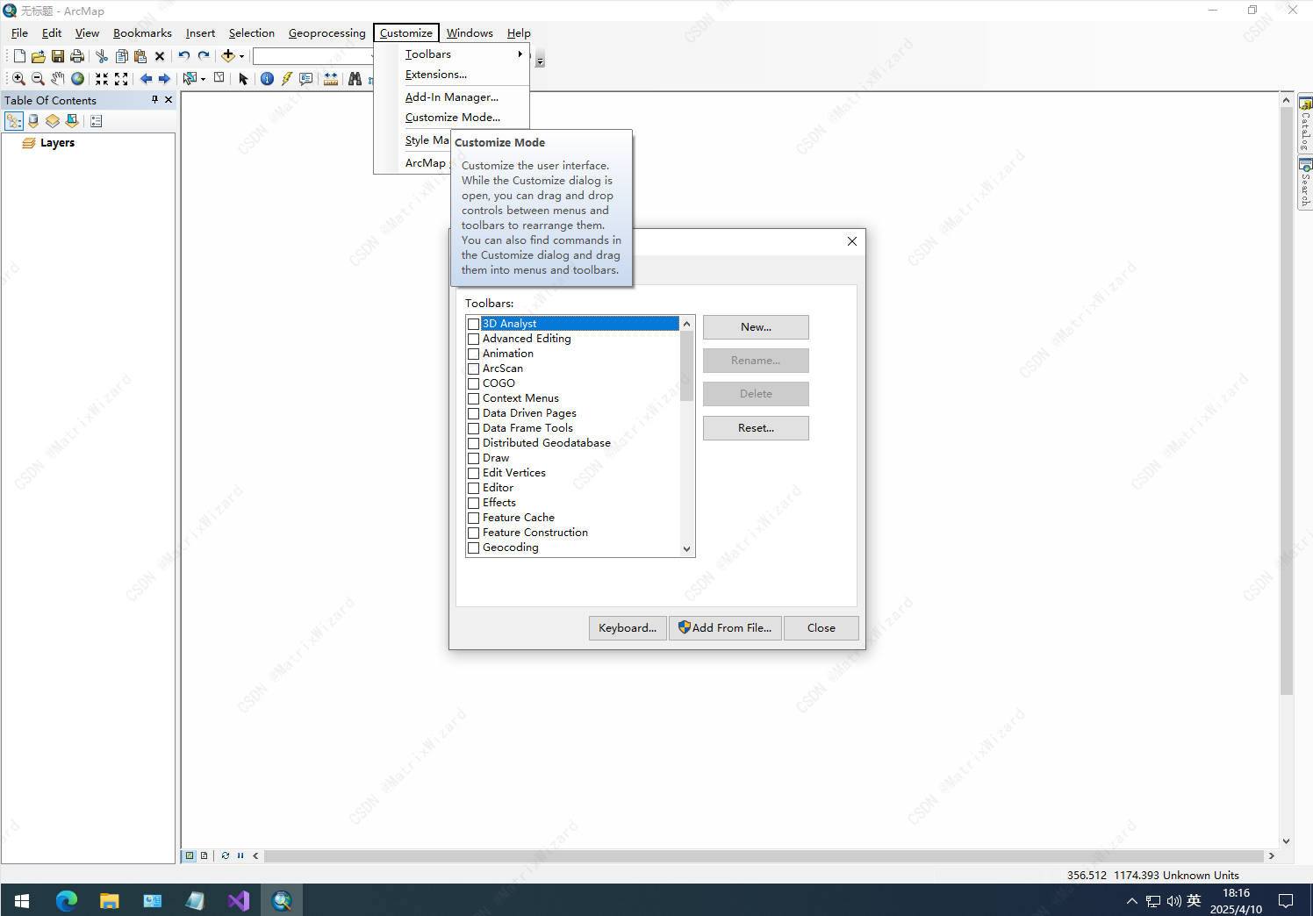The height and width of the screenshot is (916, 1313).
Task: Select the Select Features tool
Action: pyautogui.click(x=190, y=79)
